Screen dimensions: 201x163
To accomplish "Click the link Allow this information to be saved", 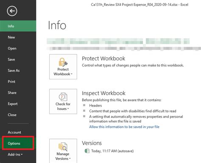I will coord(124,127).
